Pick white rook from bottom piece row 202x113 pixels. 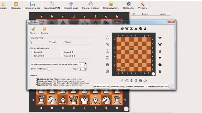[x=136, y=81]
